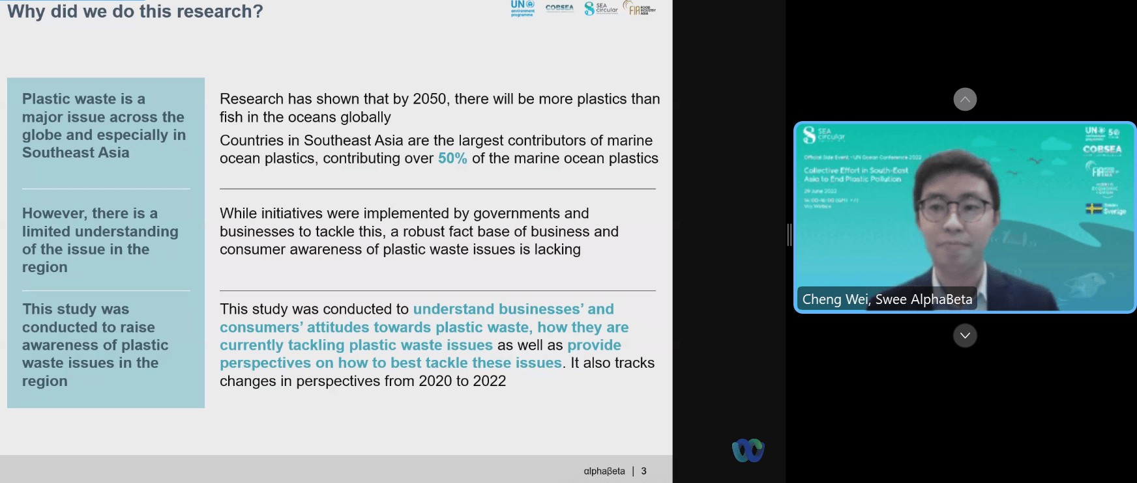Click the Sweden flag in the video background
Screen dimensions: 1137x483
pyautogui.click(x=1093, y=209)
